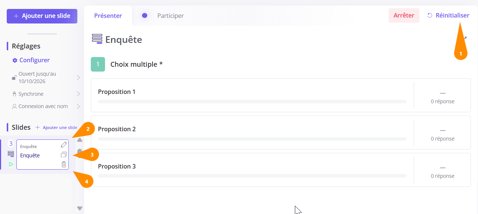Click the circular refresh icon of Réinitialiser
Screen dimensions: 478x214
[430, 16]
